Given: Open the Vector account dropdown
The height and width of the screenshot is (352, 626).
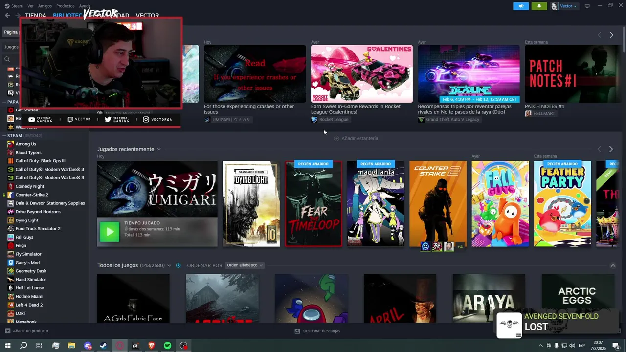Looking at the screenshot, I should point(564,6).
